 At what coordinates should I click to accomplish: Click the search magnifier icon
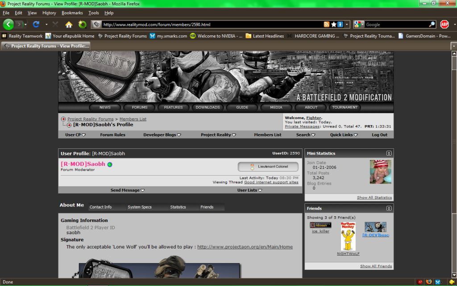click(x=432, y=24)
